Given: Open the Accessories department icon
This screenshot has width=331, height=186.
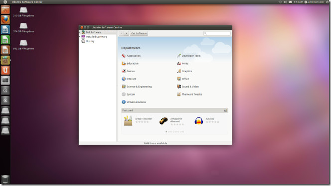Looking at the screenshot, I should [x=124, y=56].
